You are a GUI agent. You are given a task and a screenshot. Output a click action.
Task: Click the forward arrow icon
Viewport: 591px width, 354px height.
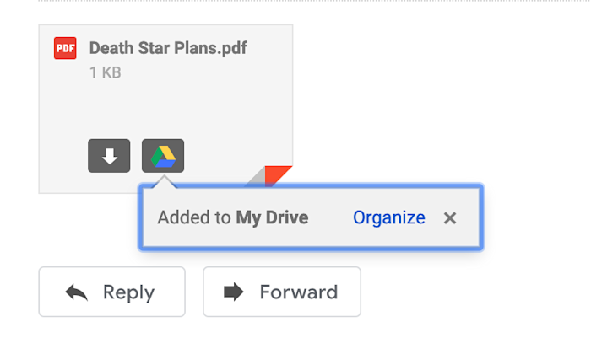(x=233, y=292)
